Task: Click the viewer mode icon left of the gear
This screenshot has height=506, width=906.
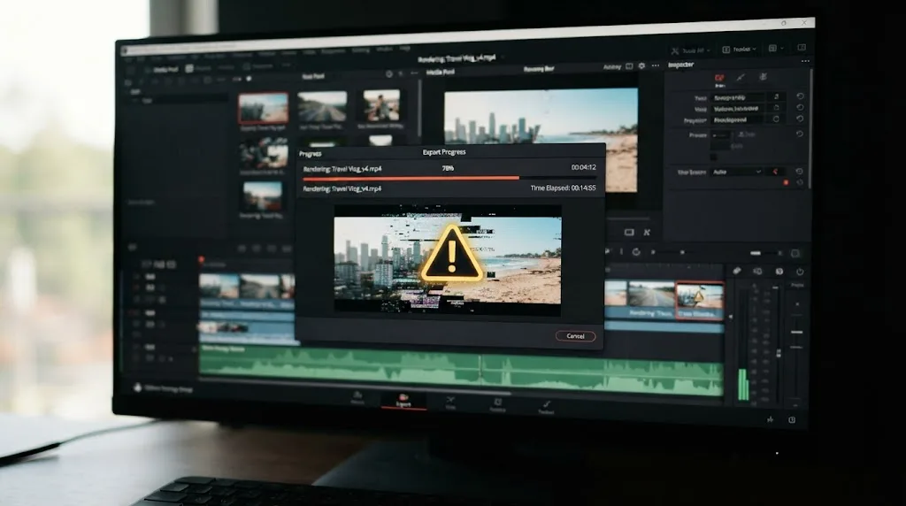Action: tap(629, 67)
